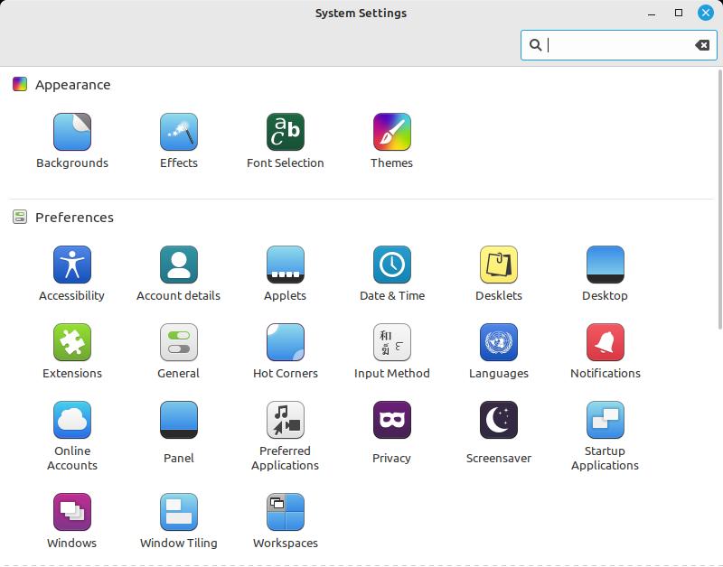
Task: Click the Date & Time text label
Action: click(x=392, y=296)
